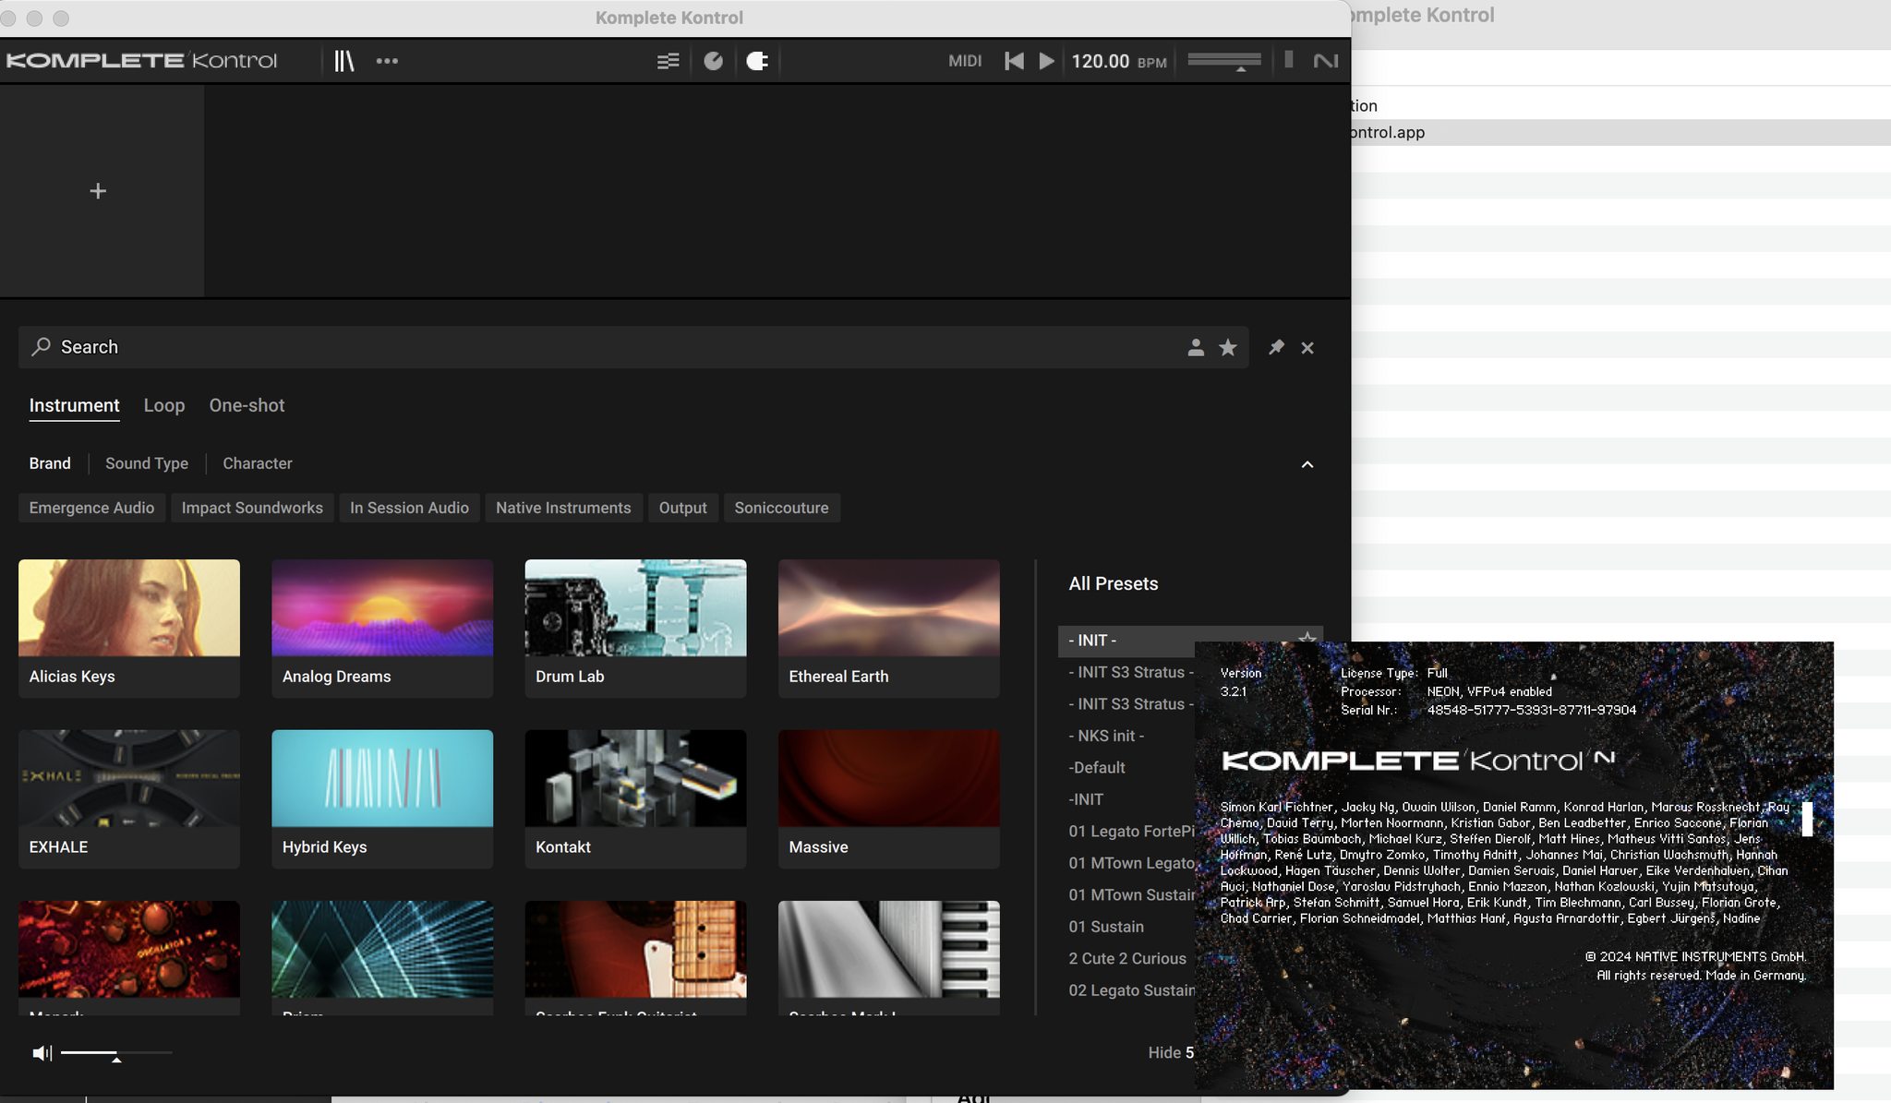Toggle the favorites star filter
The image size is (1891, 1103).
point(1227,347)
